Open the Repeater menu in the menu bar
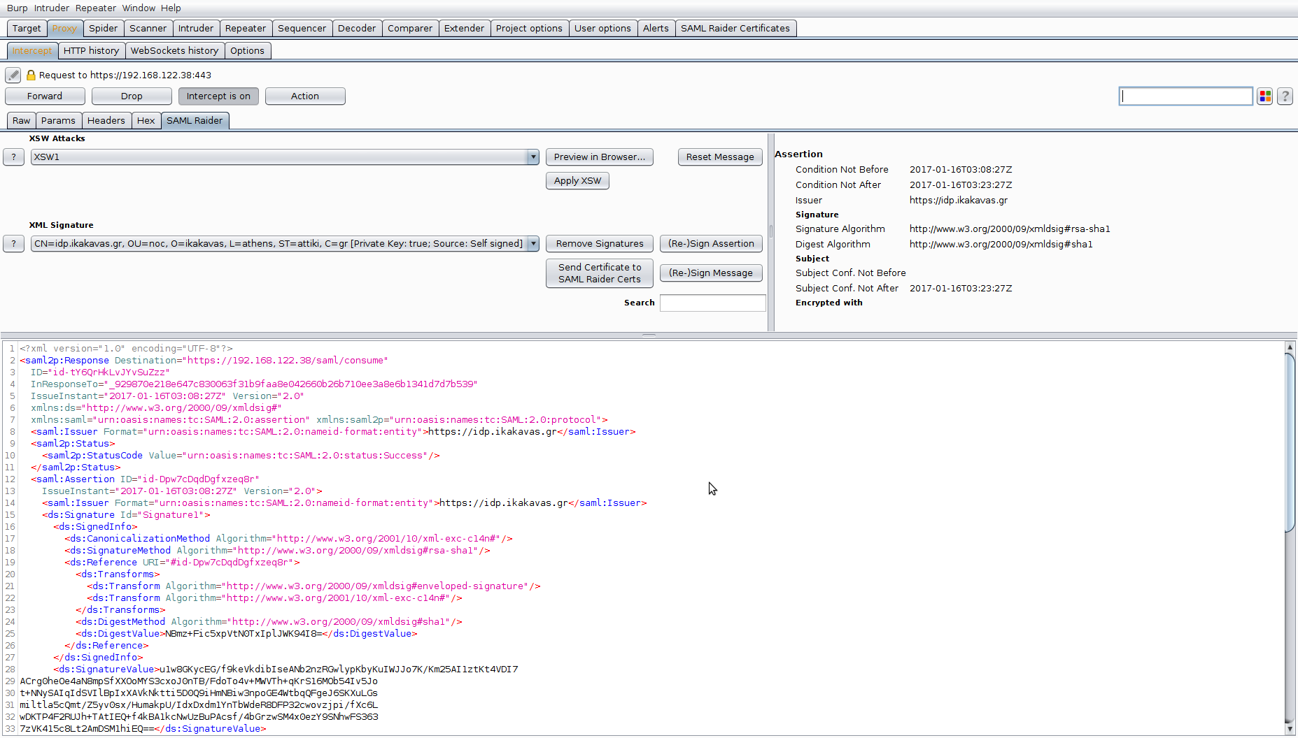The image size is (1298, 738). click(96, 8)
